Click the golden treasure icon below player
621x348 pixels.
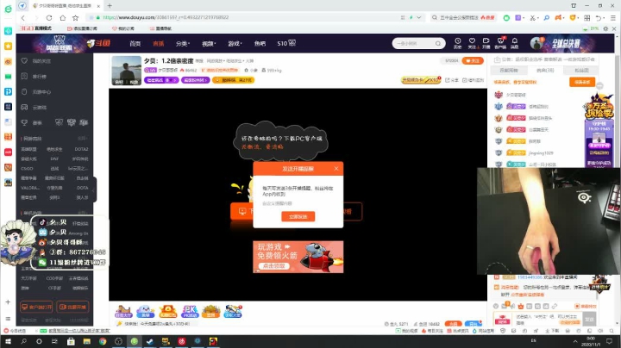(x=210, y=311)
